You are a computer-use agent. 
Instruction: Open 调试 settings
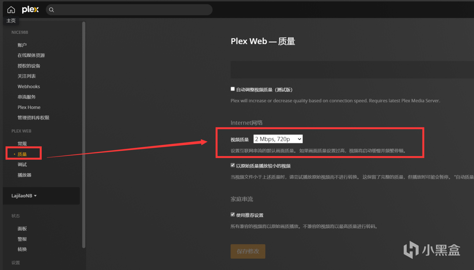point(22,165)
